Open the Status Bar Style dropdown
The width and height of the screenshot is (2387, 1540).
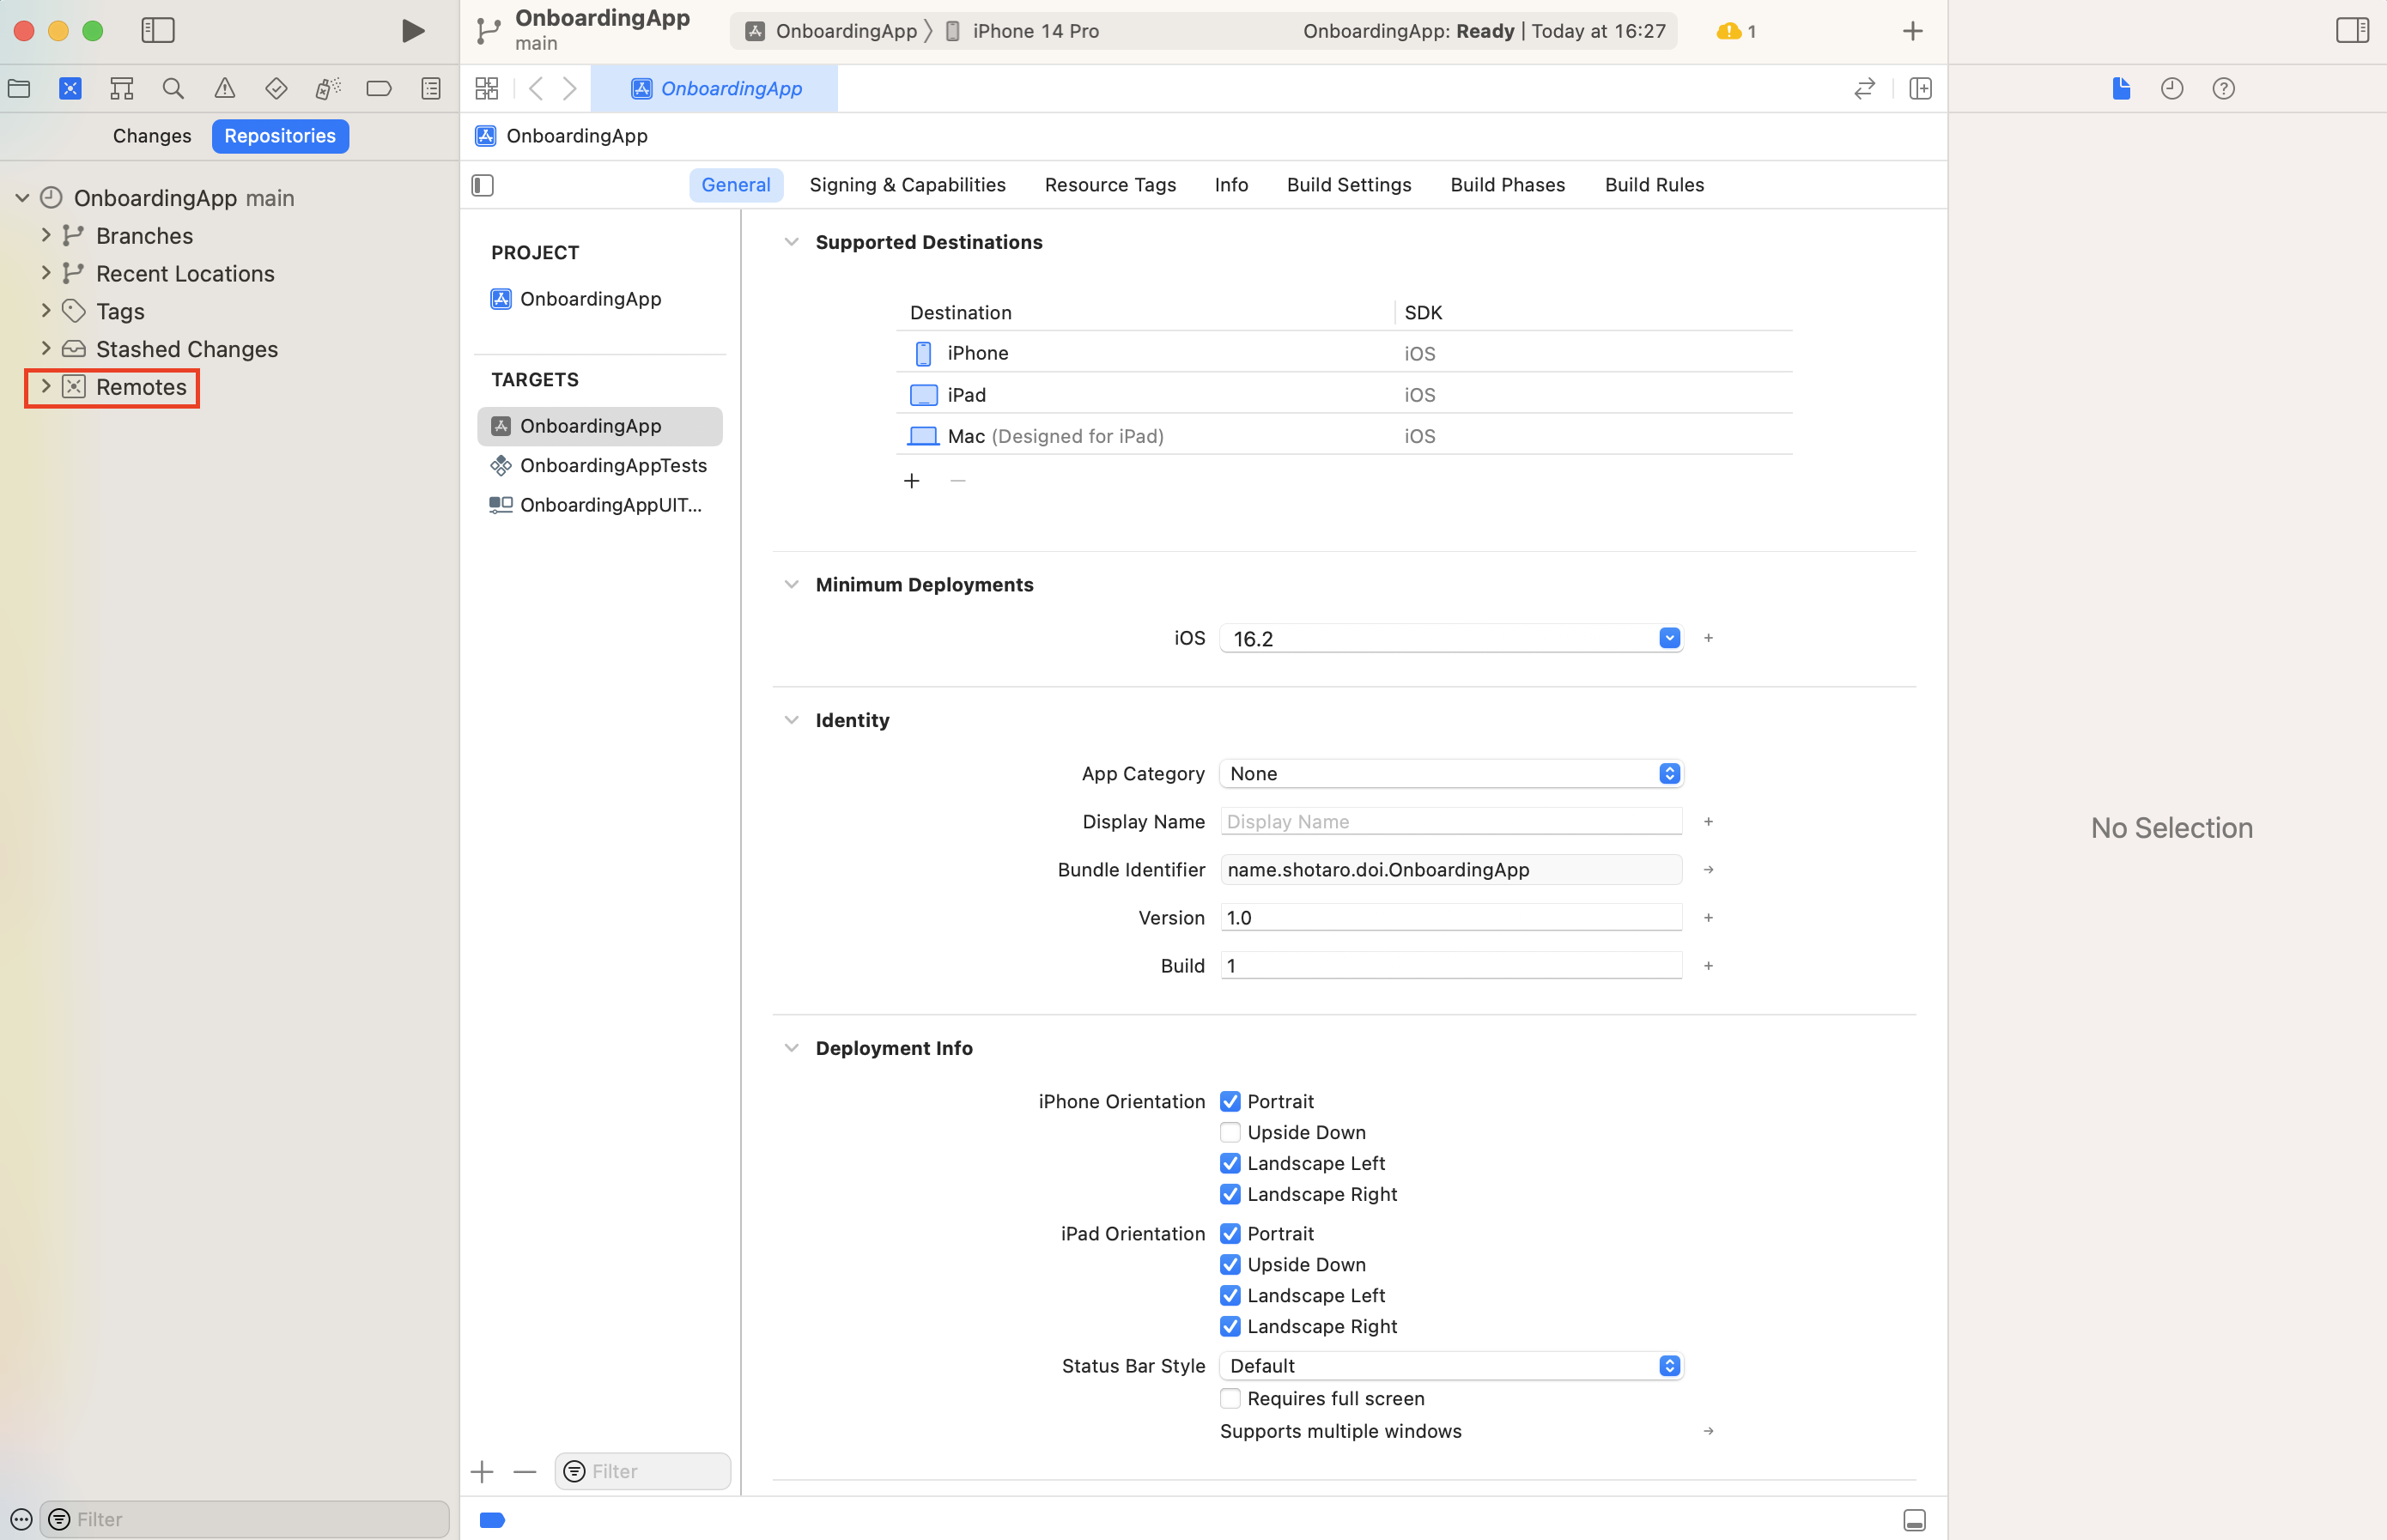pyautogui.click(x=1668, y=1365)
